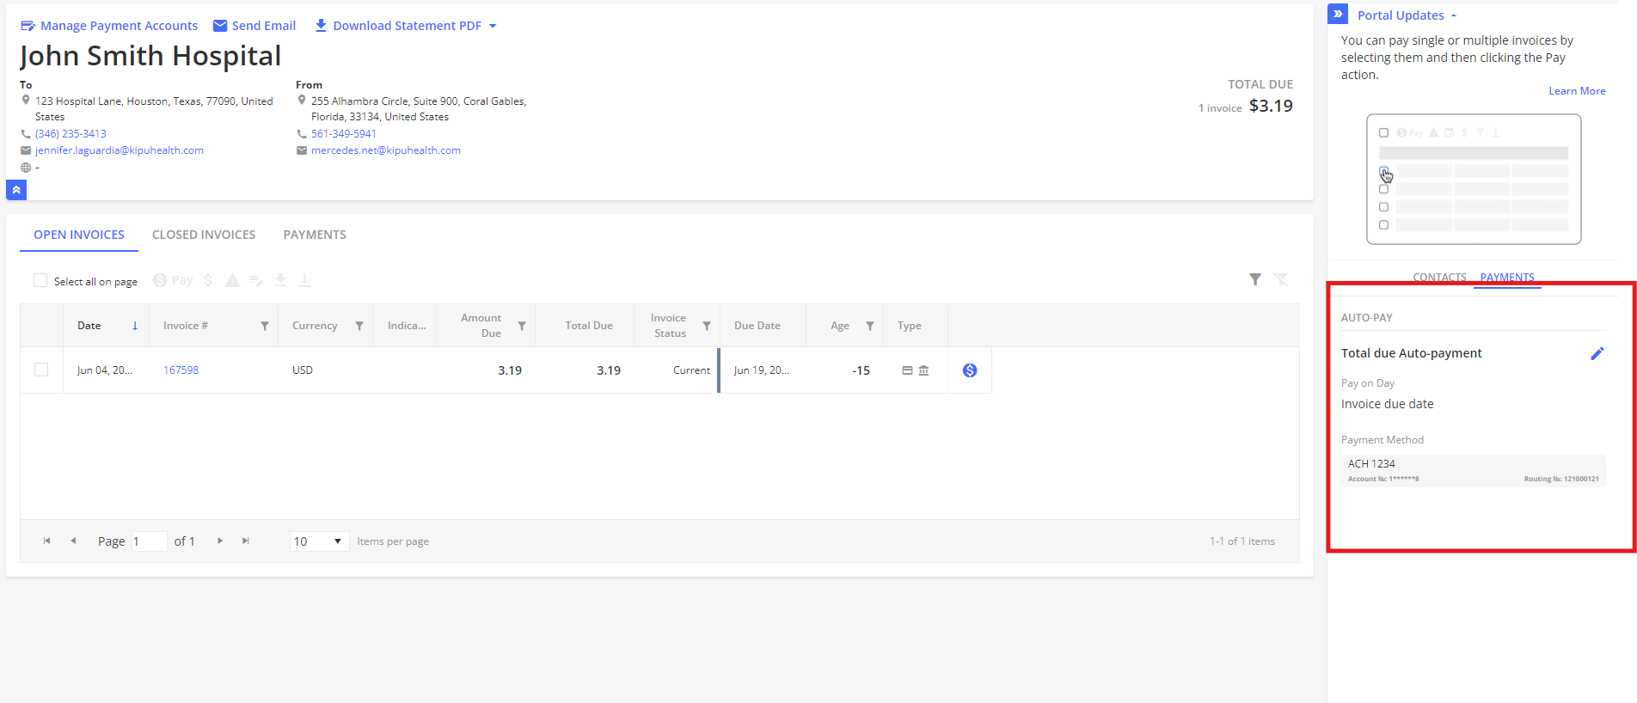
Task: Go to the previous page of invoices
Action: click(73, 541)
